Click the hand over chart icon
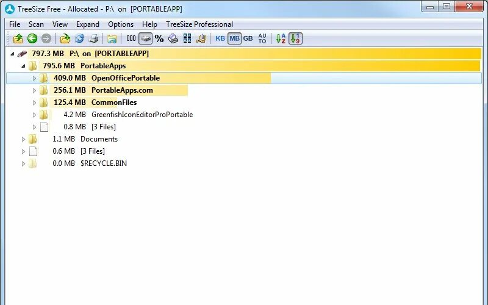This screenshot has height=305, width=488. pos(201,38)
